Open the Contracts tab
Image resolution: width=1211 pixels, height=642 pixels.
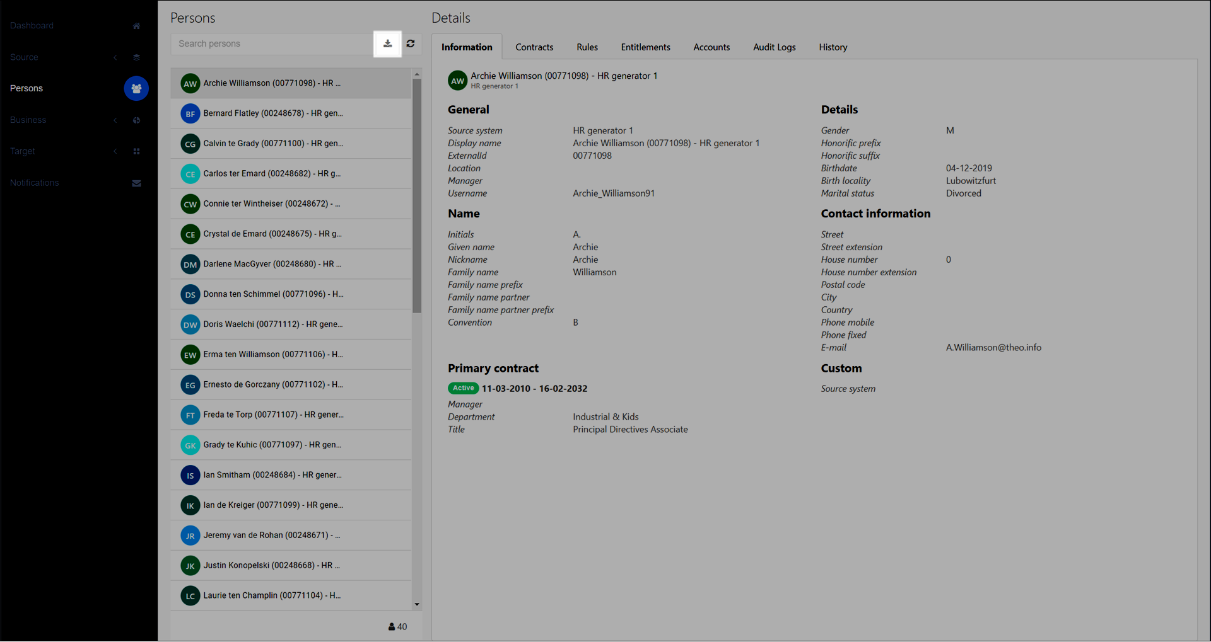click(x=534, y=47)
